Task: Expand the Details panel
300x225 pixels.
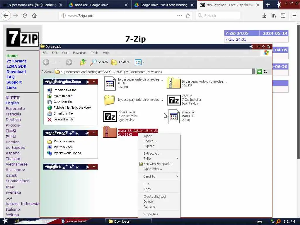Action: (94, 167)
